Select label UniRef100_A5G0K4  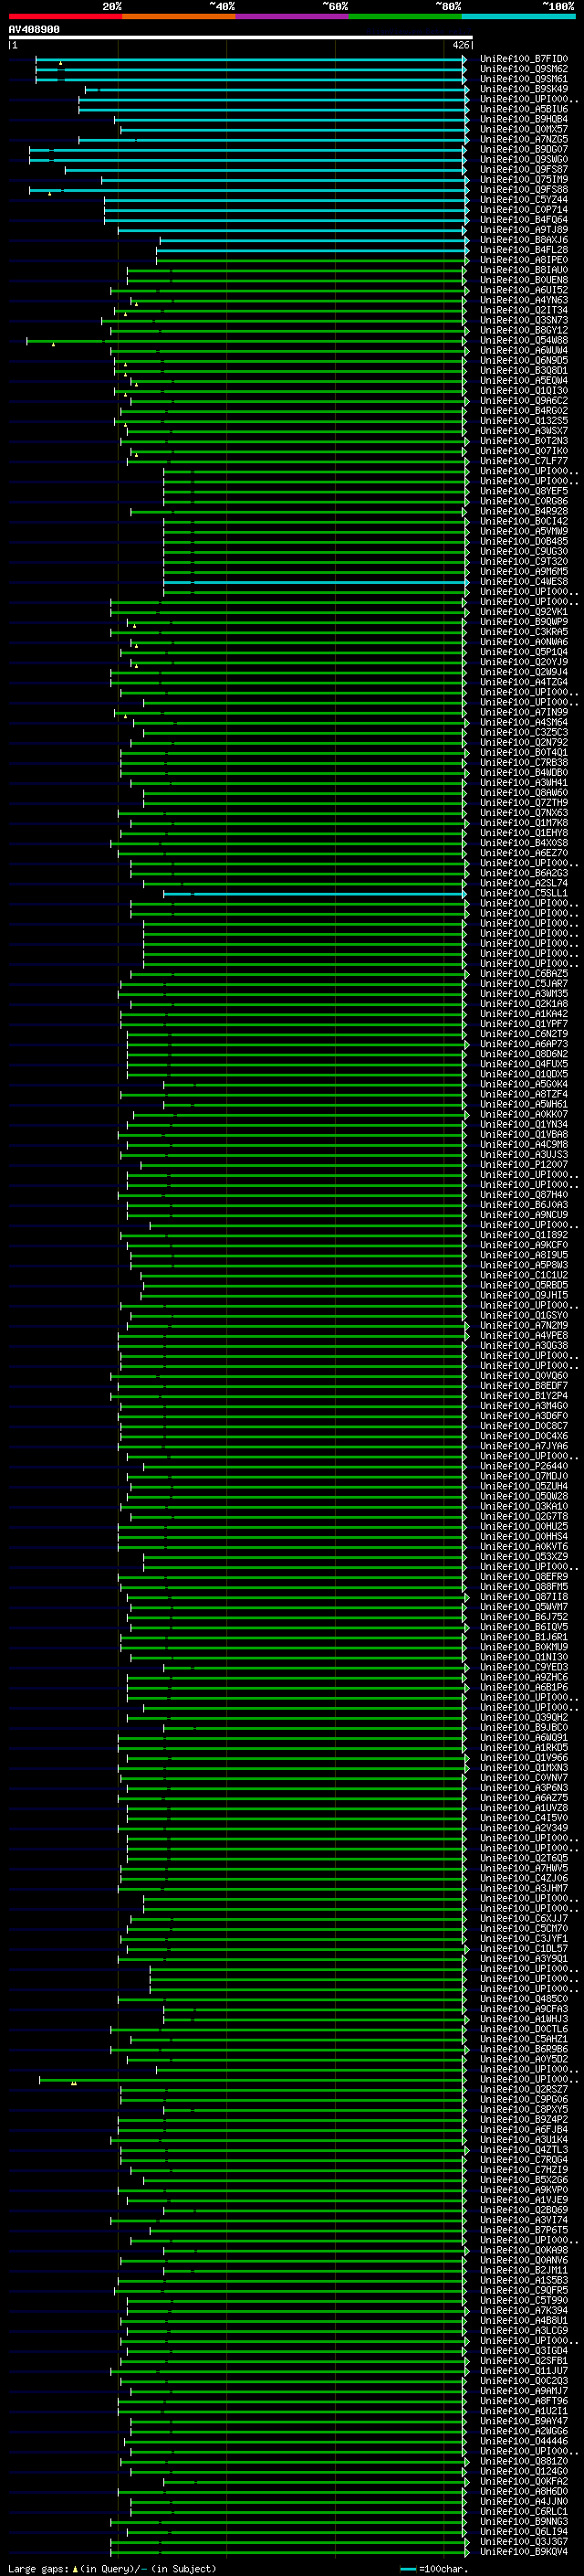(524, 1084)
